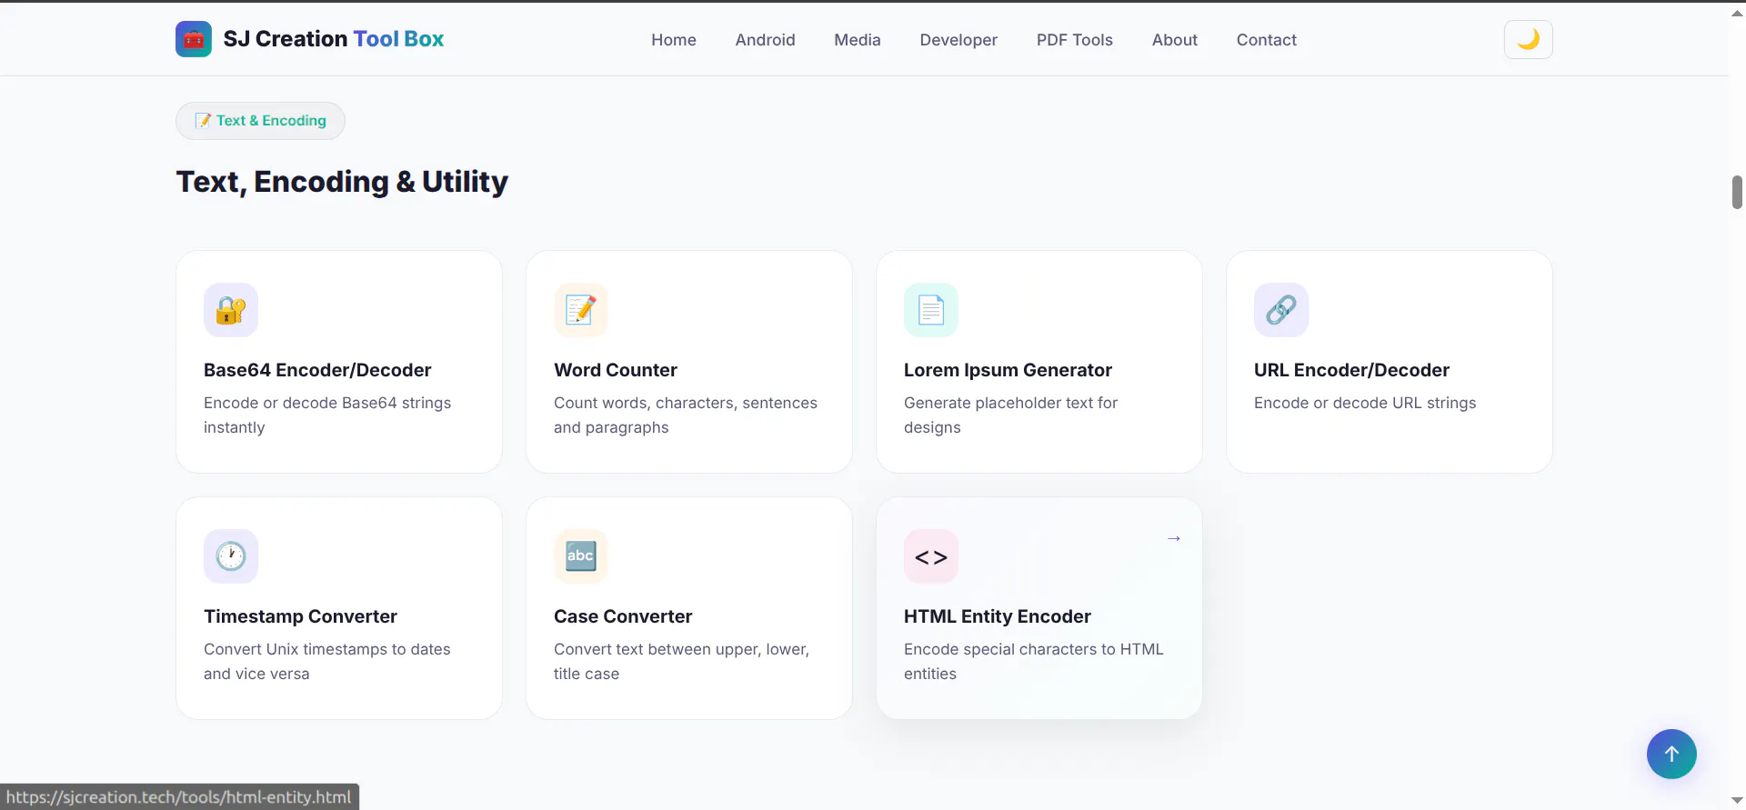Image resolution: width=1746 pixels, height=810 pixels.
Task: Click 'Generate placeholder text for designs' description
Action: (x=1010, y=415)
